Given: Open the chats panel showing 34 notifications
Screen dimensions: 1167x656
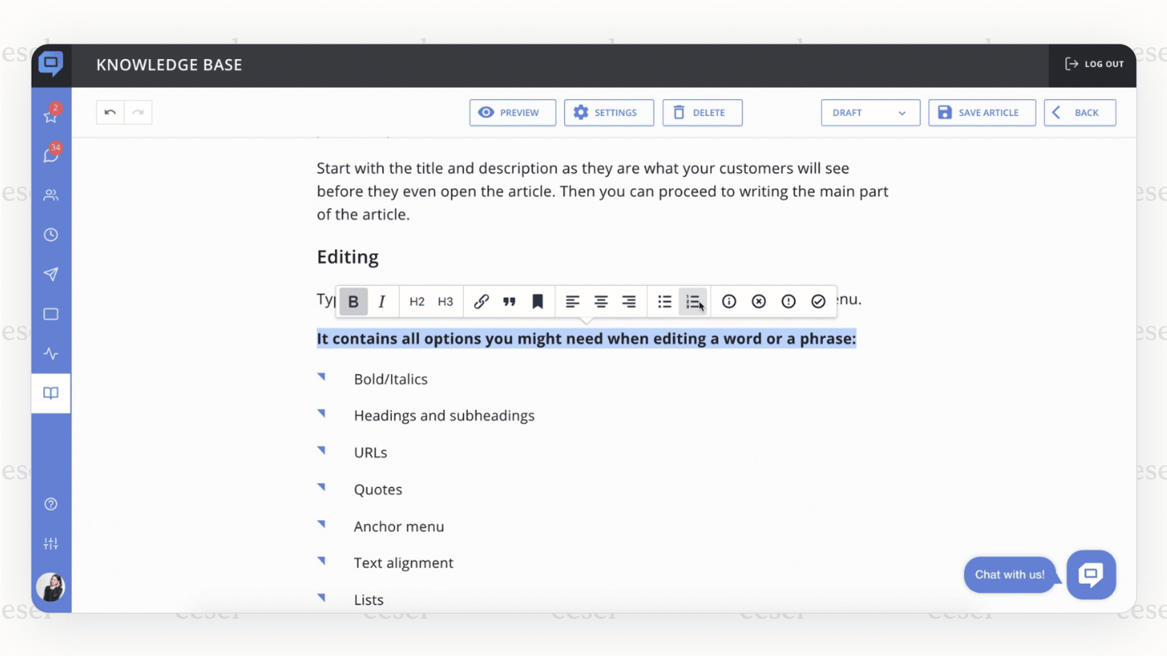Looking at the screenshot, I should [x=51, y=154].
